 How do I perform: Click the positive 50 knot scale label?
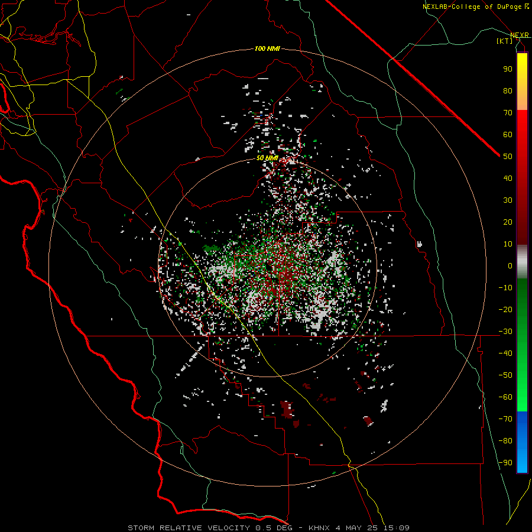pyautogui.click(x=508, y=157)
